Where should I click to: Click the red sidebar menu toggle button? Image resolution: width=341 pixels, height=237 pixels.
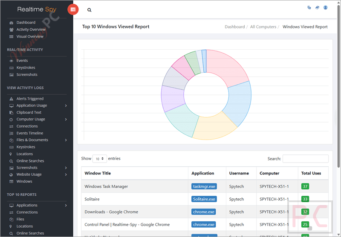click(x=73, y=9)
